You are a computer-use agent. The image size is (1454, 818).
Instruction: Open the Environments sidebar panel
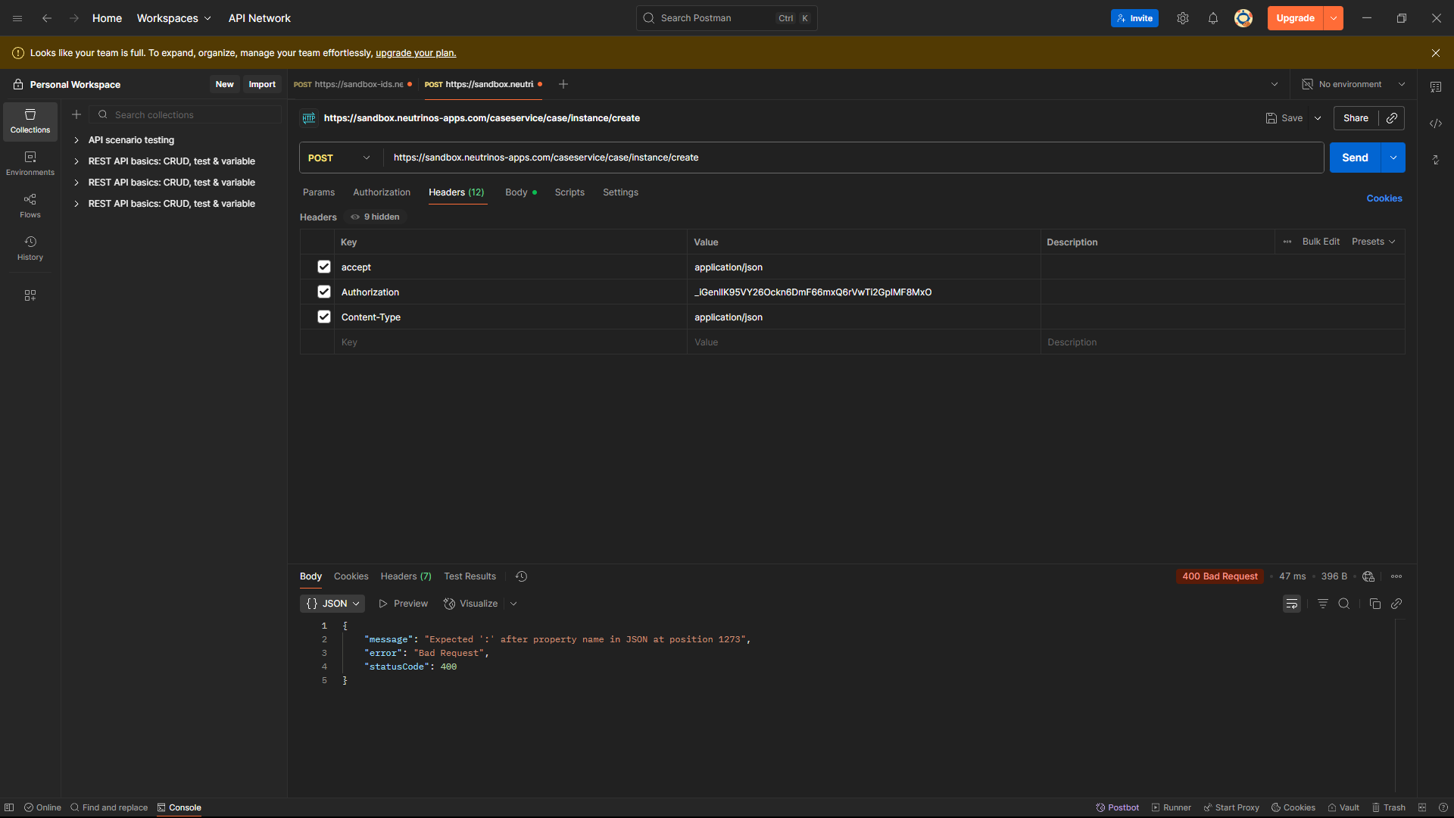(30, 164)
